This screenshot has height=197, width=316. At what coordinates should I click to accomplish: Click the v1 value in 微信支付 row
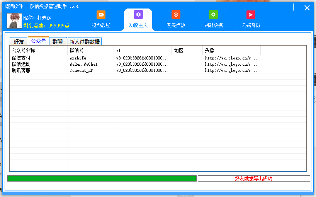pos(142,58)
